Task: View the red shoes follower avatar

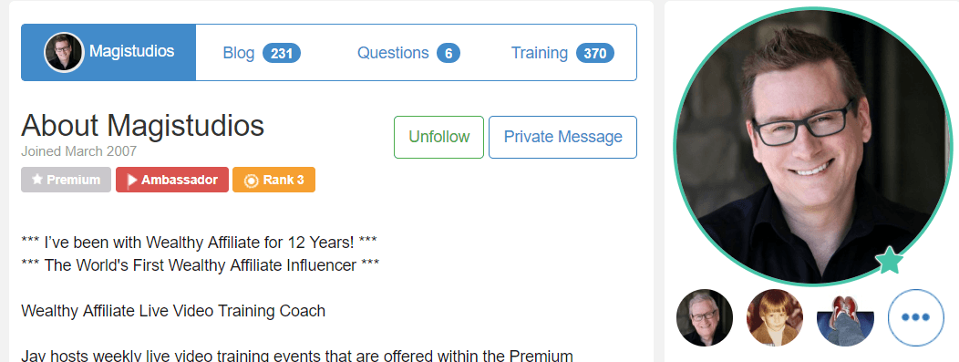Action: [845, 317]
